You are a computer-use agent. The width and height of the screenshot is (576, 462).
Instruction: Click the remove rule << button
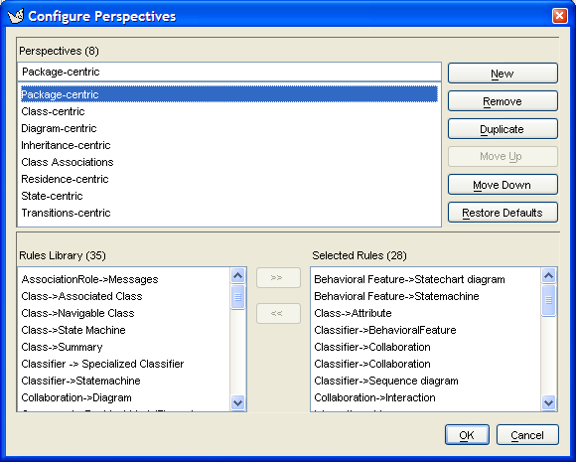(278, 314)
